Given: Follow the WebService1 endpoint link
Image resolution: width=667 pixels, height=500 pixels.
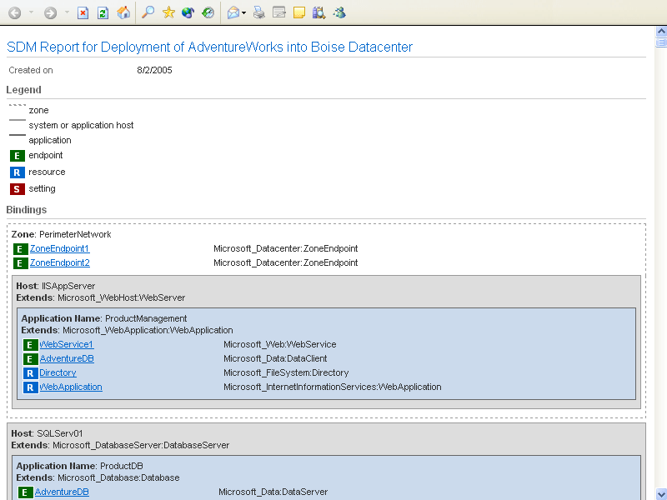Looking at the screenshot, I should [x=67, y=344].
